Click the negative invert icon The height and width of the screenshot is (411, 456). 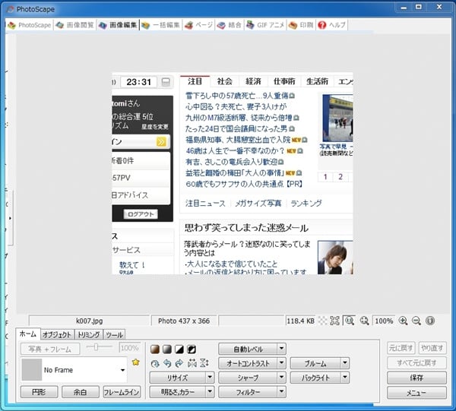[192, 349]
